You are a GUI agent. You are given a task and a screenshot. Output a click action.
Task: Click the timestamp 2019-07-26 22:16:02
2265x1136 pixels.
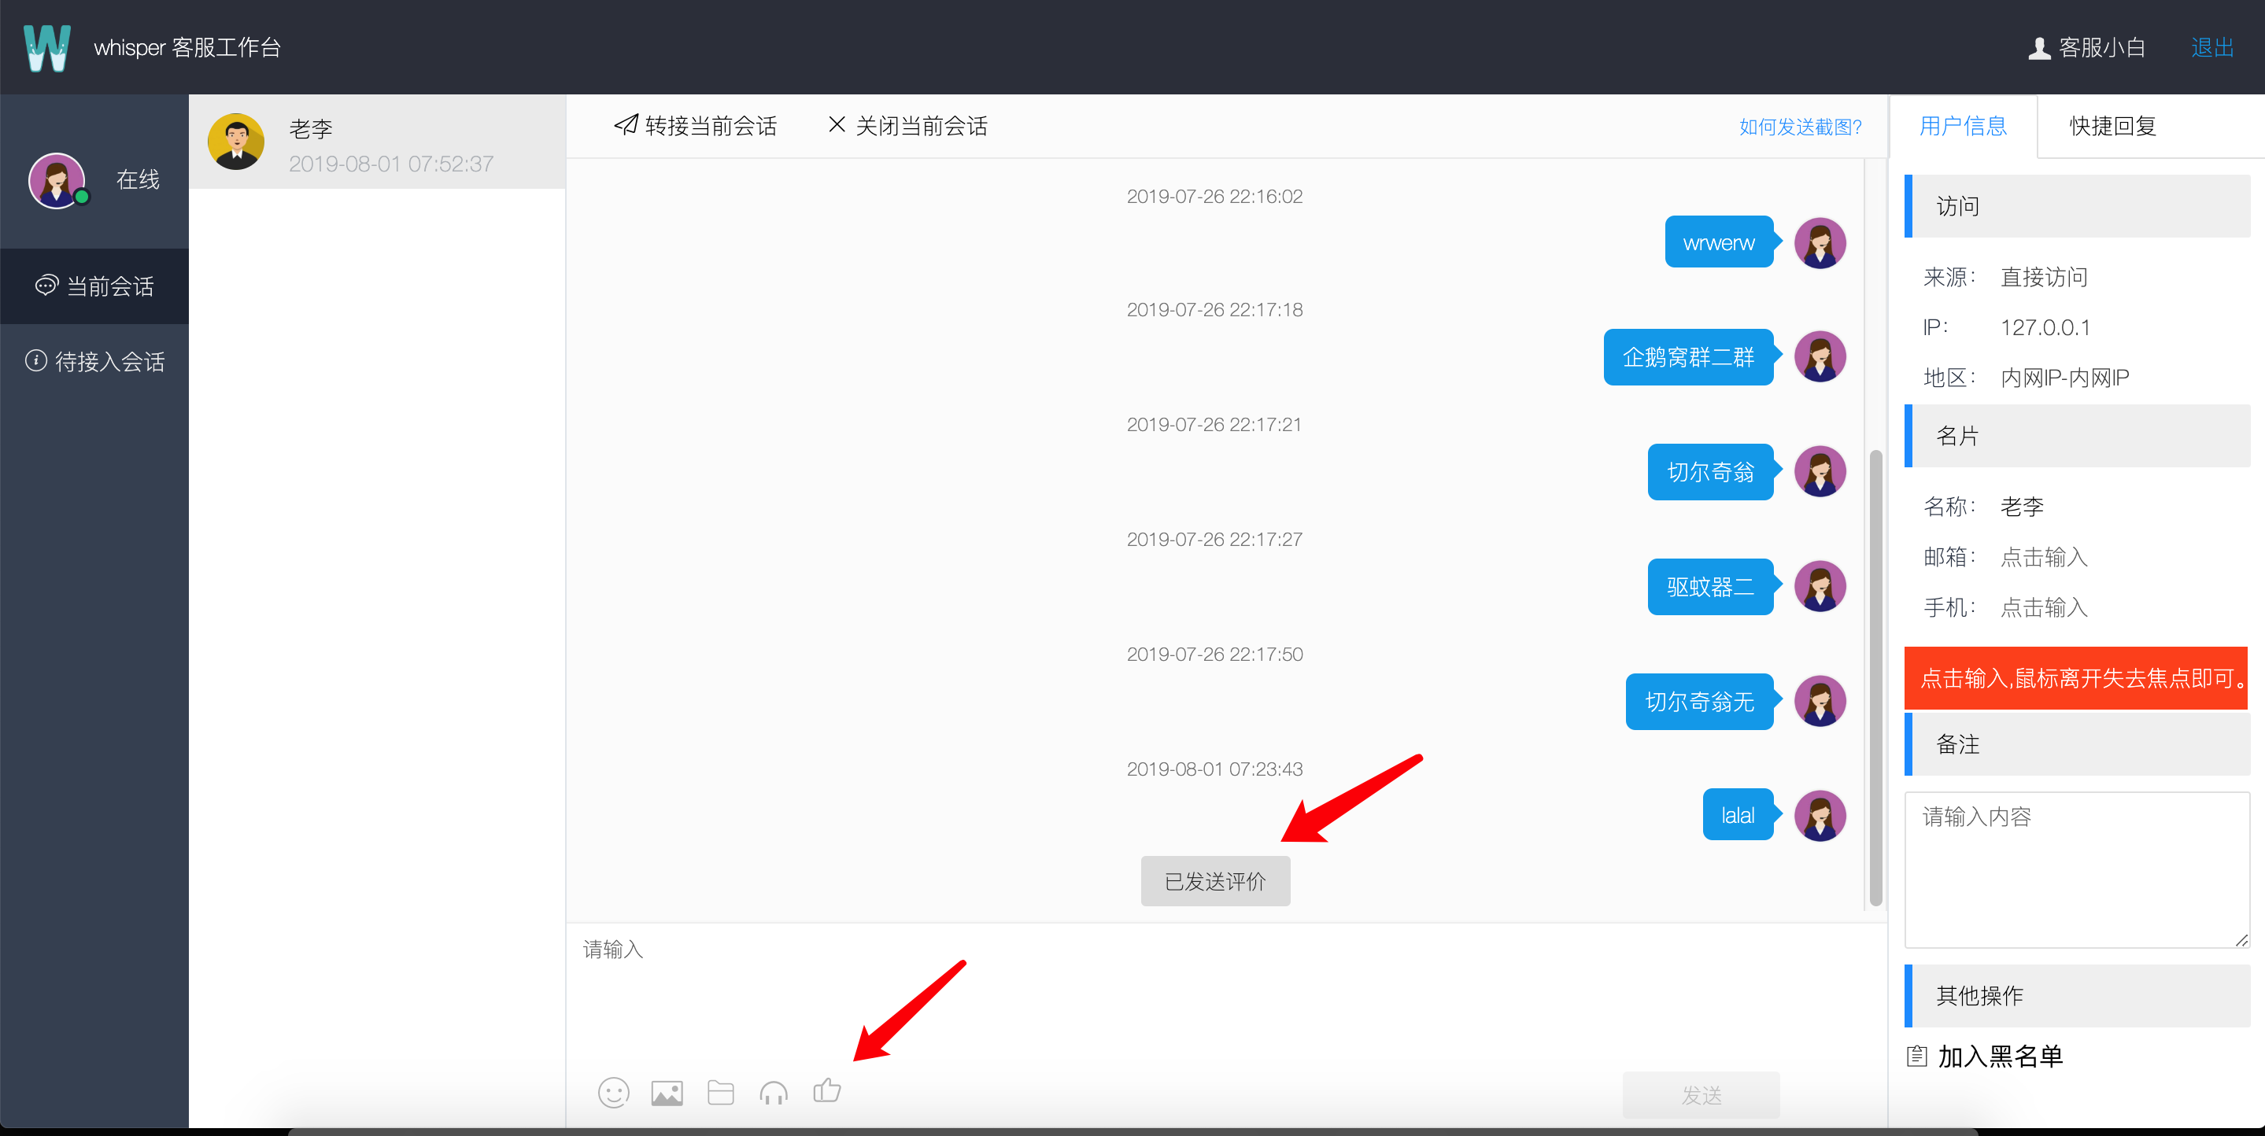pyautogui.click(x=1214, y=197)
